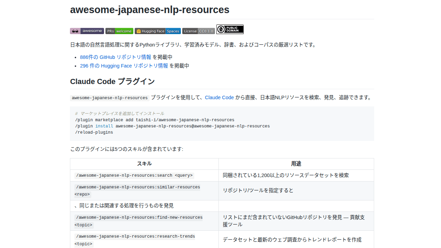Click the 同じまたは関連する処理を行うものを発見 cell
This screenshot has width=441, height=248.
pos(144,206)
